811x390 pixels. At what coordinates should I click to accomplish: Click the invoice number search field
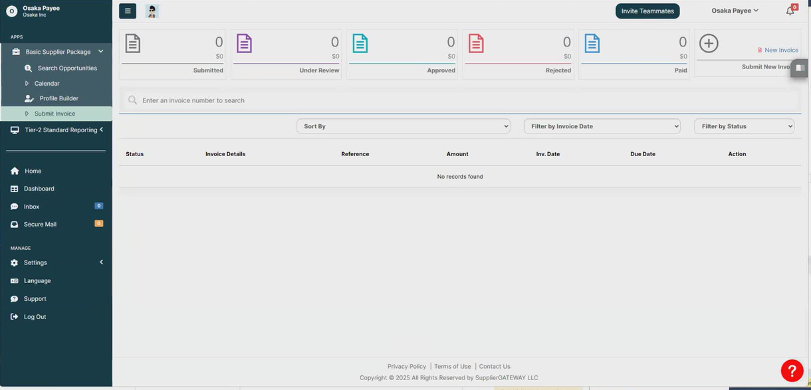465,100
